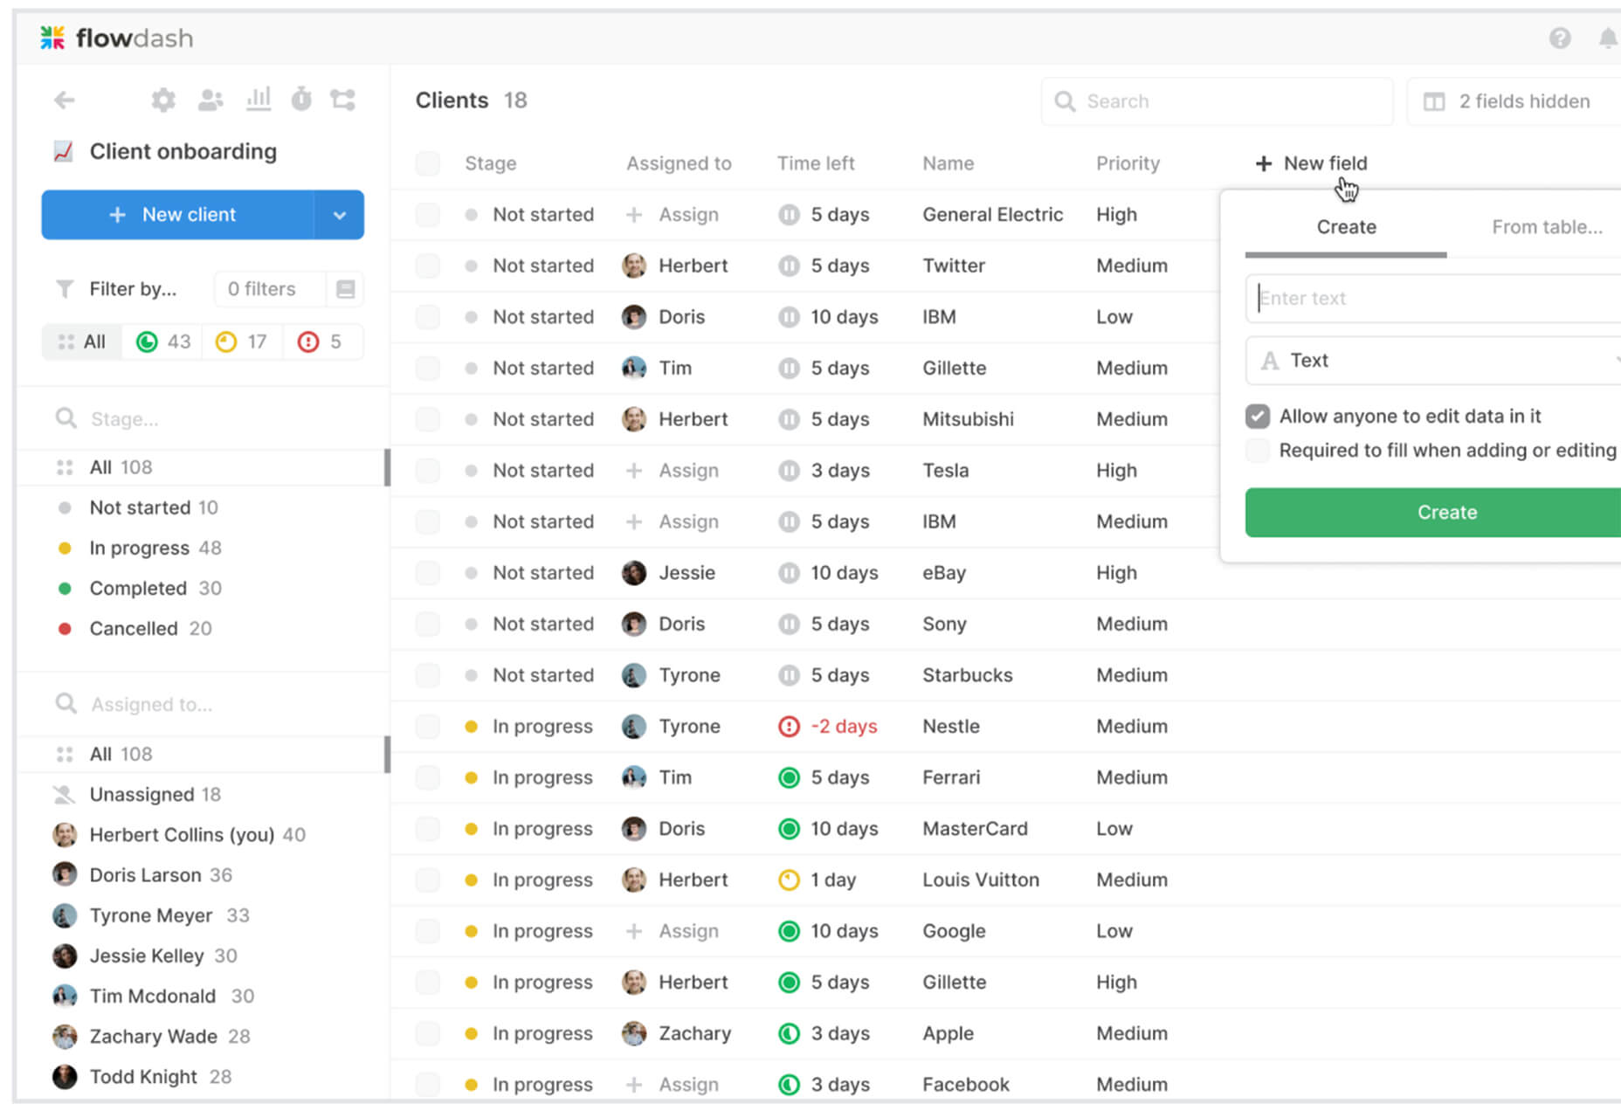Open Assign dropdown in Facebook row
The width and height of the screenshot is (1621, 1118).
pyautogui.click(x=673, y=1085)
